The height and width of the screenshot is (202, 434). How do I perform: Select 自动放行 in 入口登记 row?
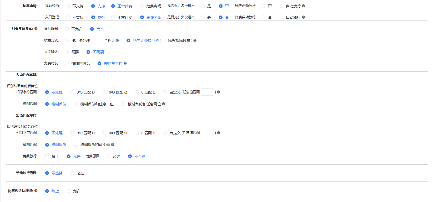pyautogui.click(x=281, y=17)
